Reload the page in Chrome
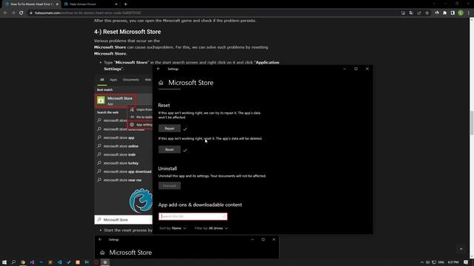 (x=21, y=13)
